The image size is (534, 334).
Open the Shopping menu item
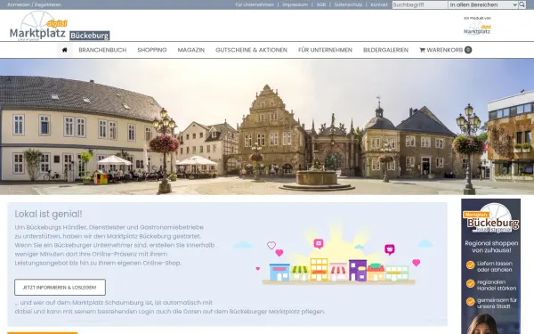pos(152,50)
